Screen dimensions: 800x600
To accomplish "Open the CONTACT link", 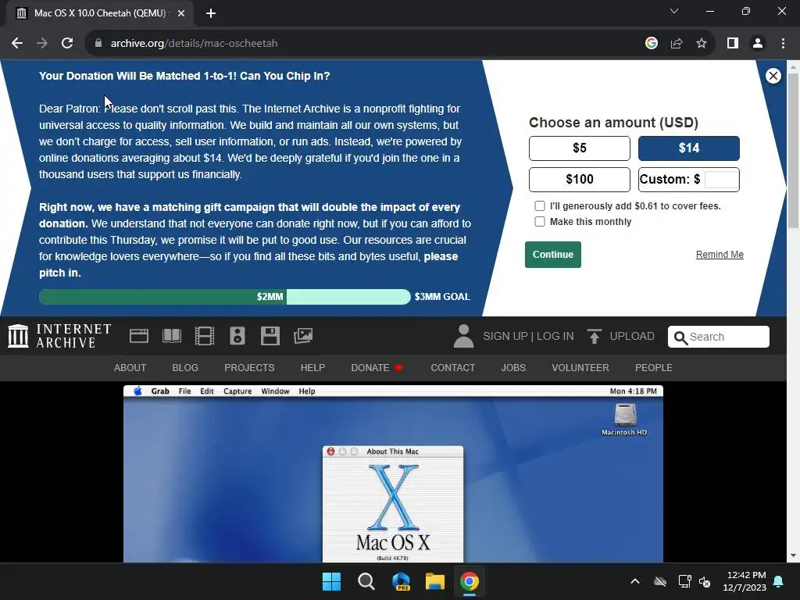I will 452,368.
